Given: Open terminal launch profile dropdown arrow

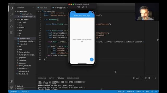Looking at the screenshot, I should [143, 78].
